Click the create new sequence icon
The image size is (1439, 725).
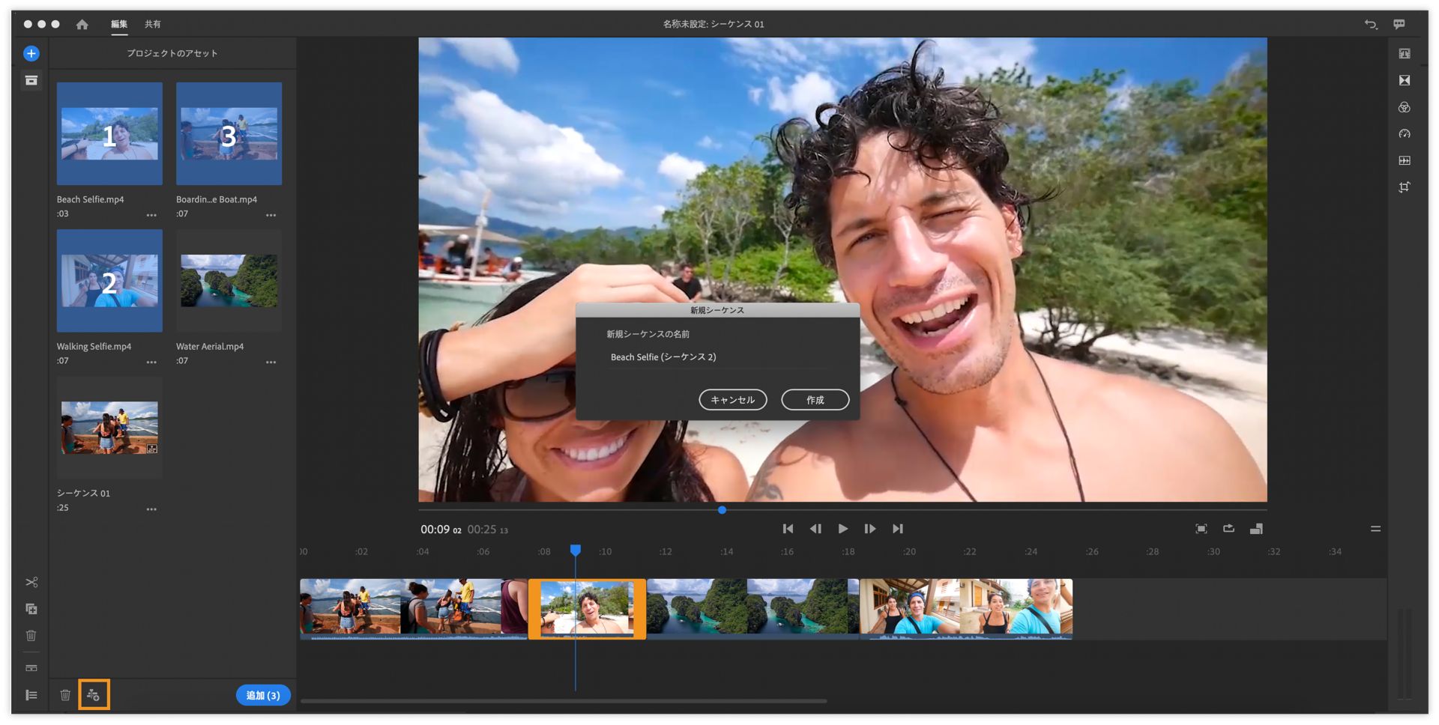94,695
